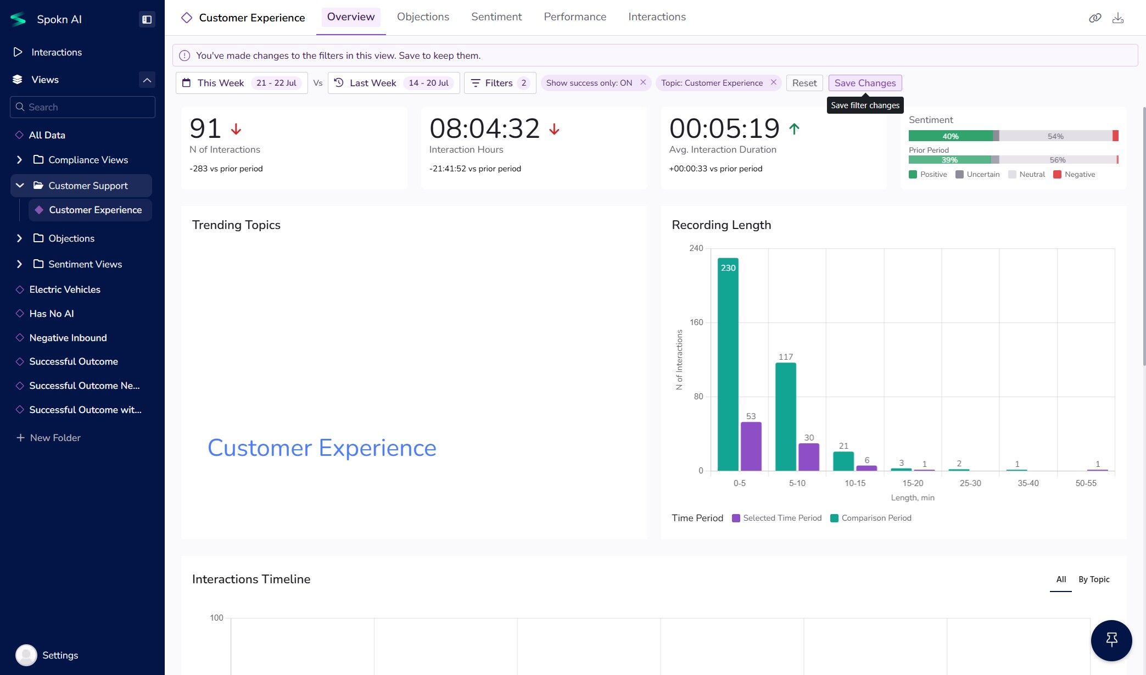Screen dimensions: 1146x675
Task: Toggle Selected Time Period legend series
Action: (777, 518)
